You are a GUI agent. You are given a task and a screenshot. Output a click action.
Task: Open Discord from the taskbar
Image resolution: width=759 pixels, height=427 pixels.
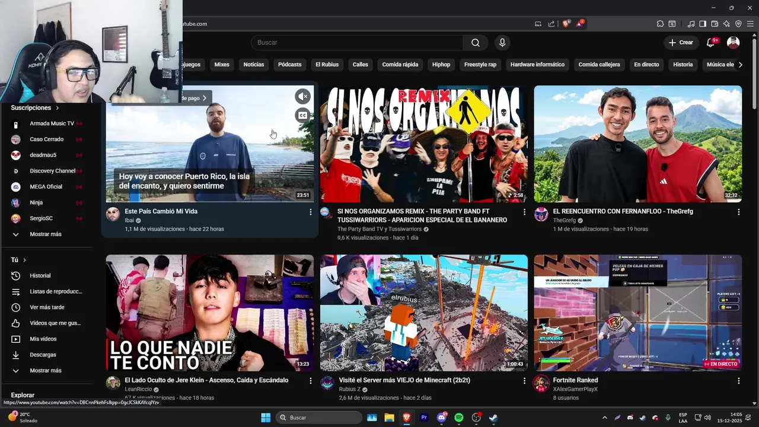tap(441, 418)
